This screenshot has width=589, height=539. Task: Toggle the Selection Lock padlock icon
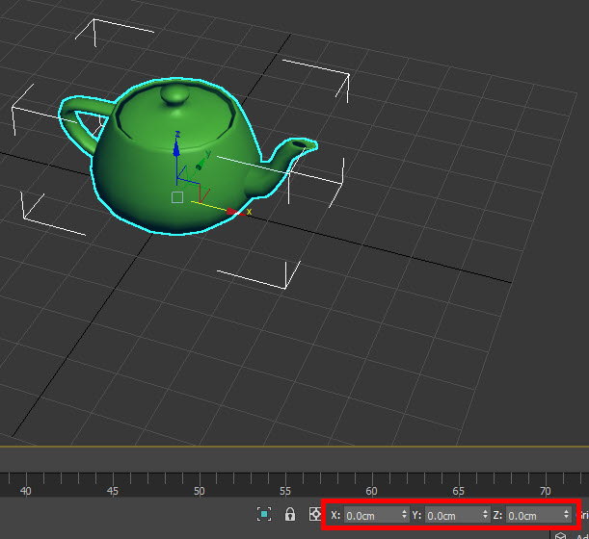click(x=289, y=514)
